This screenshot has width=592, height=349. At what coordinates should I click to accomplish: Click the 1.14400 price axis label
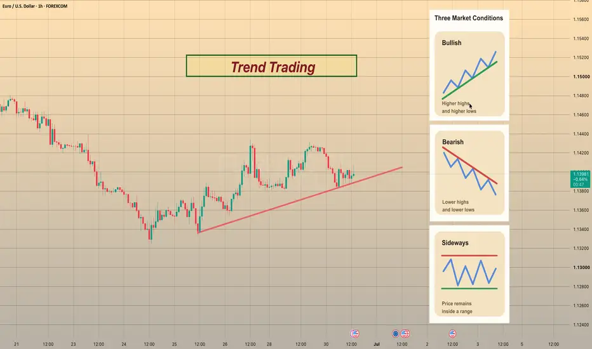[x=581, y=134]
